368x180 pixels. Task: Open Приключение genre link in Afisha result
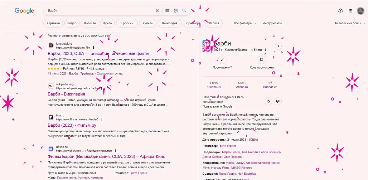(x=67, y=178)
